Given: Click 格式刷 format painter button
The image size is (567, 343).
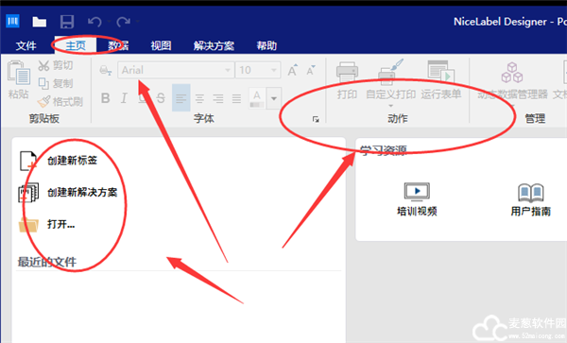Looking at the screenshot, I should [60, 101].
